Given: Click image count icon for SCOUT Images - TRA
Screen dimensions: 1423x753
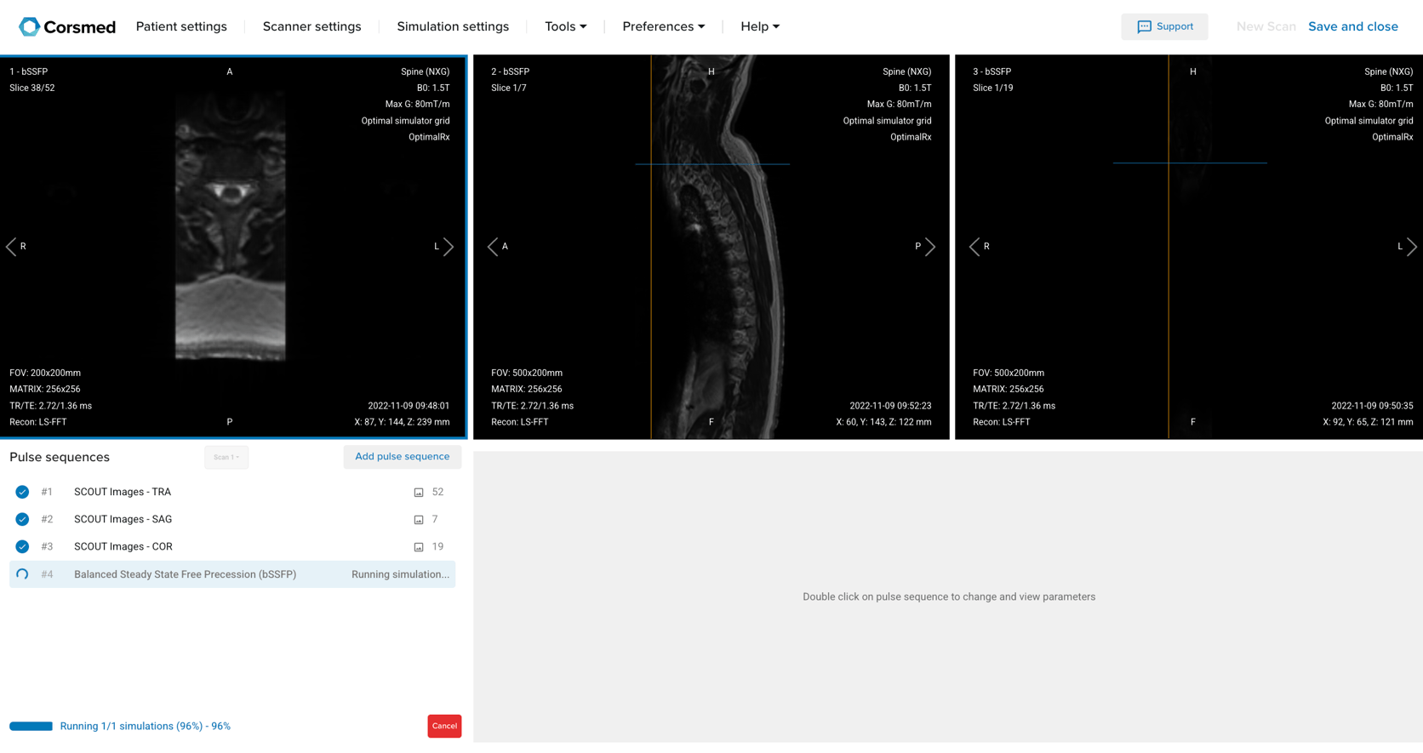Looking at the screenshot, I should pyautogui.click(x=419, y=493).
